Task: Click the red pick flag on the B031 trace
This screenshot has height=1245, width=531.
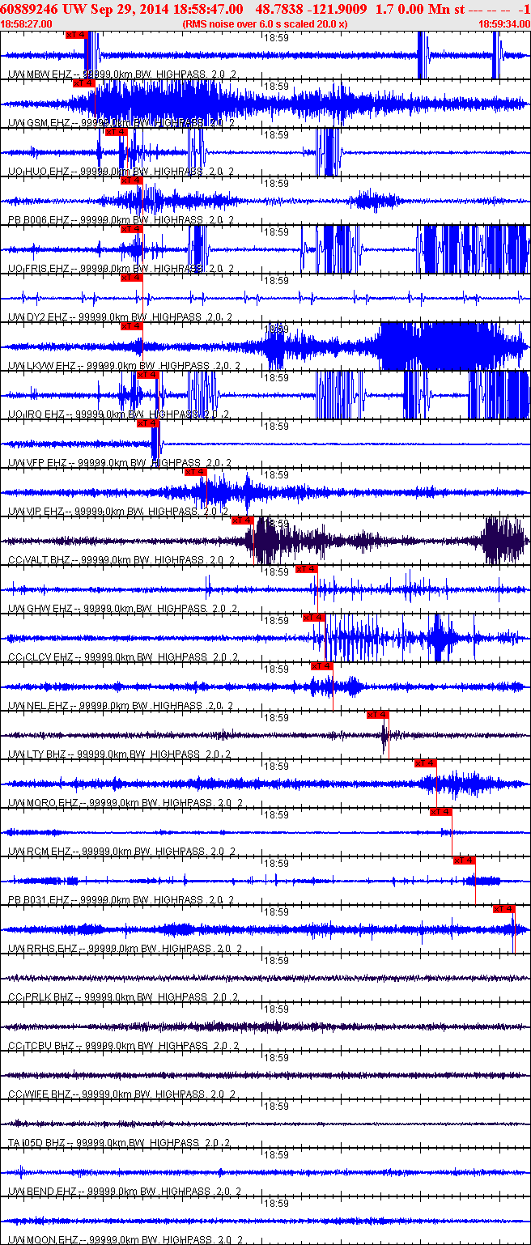Action: [464, 860]
